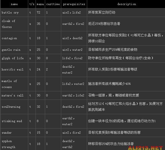Click the 'horrific wail' spell name
Image resolution: width=165 pixels, height=150 pixels.
point(12,70)
